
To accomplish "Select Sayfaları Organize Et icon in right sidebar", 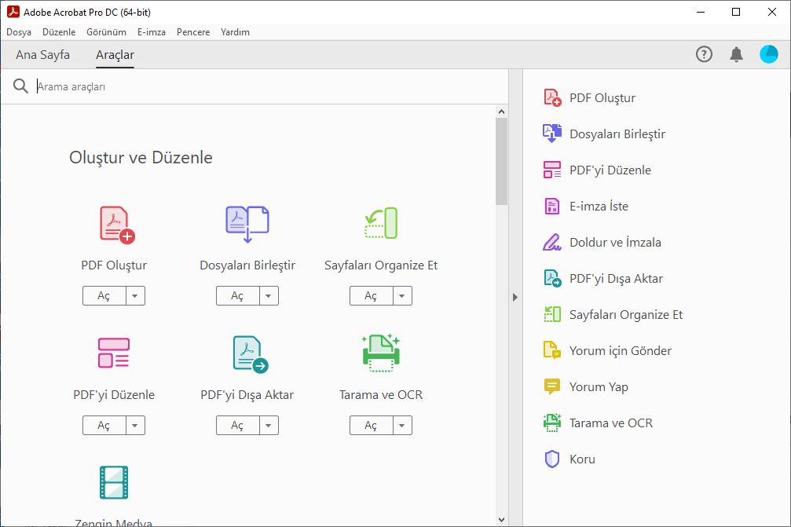I will 552,314.
